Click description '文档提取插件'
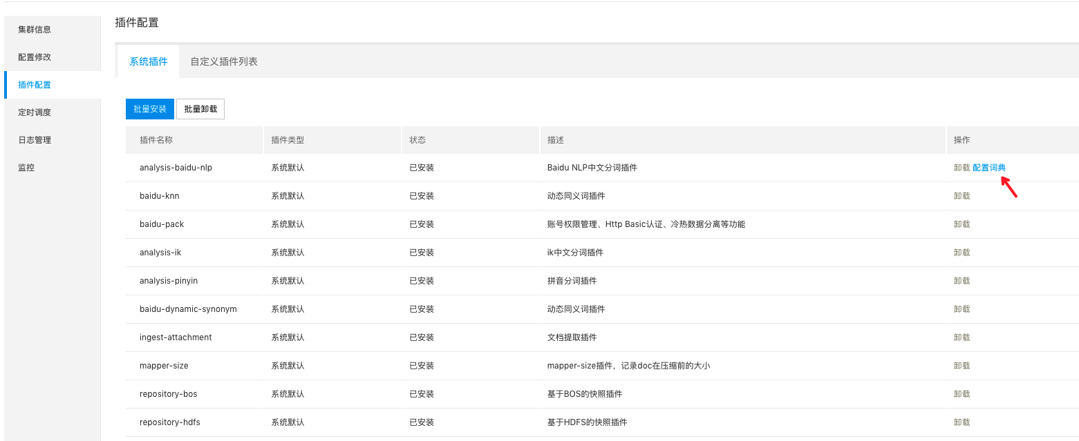This screenshot has height=441, width=1079. point(572,337)
